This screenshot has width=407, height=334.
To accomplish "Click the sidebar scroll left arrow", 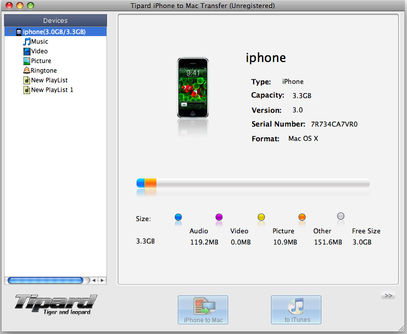I will click(x=94, y=280).
